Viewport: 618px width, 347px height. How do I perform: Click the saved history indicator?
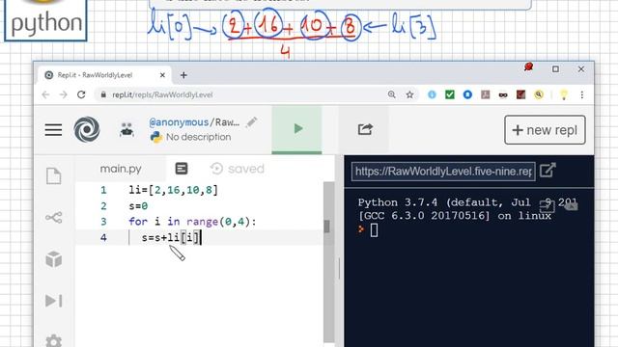tap(238, 169)
